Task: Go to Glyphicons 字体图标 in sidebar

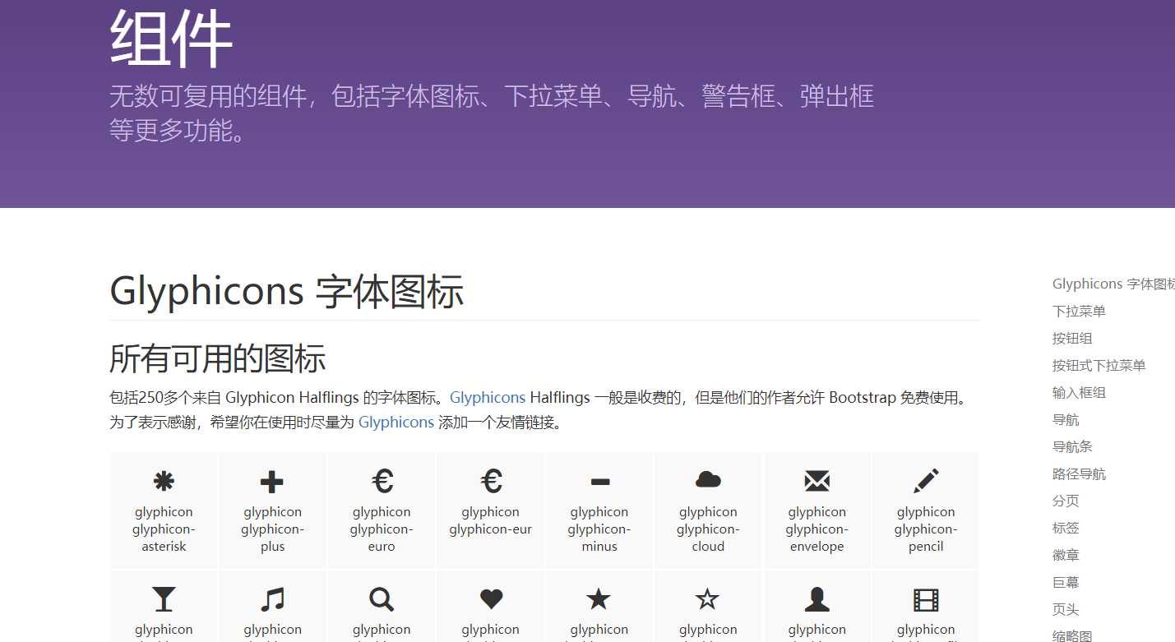Action: click(1113, 284)
